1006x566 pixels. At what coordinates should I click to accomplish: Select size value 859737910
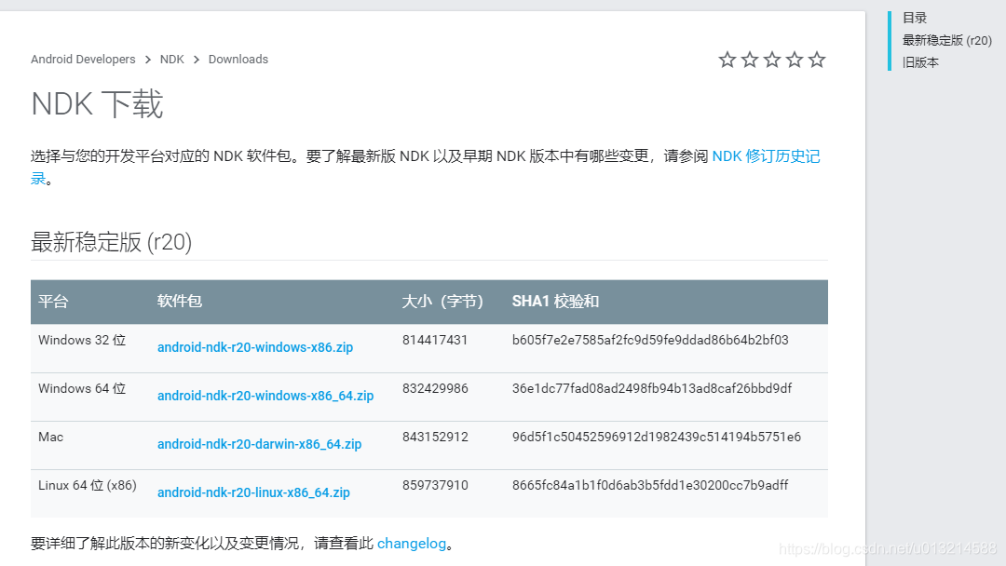coord(435,485)
